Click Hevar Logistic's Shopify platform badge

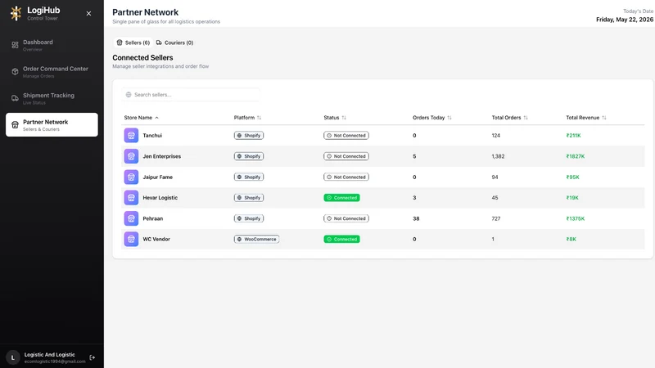249,198
